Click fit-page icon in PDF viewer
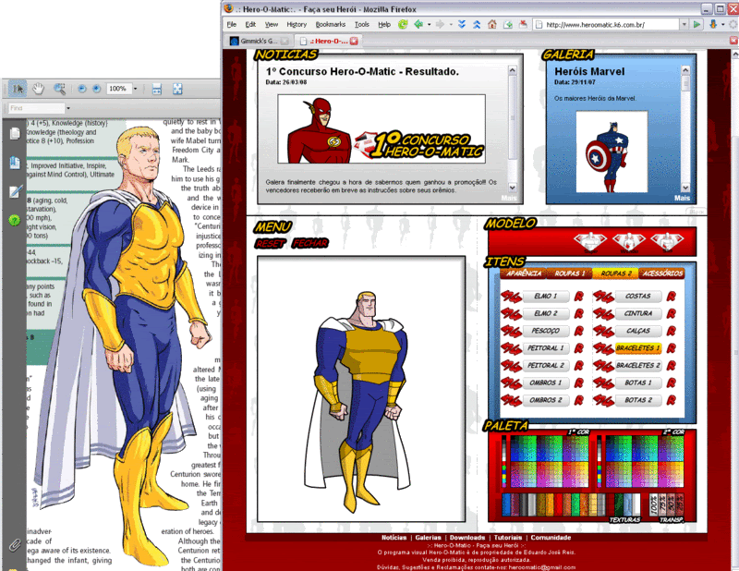This screenshot has height=571, width=739. [177, 89]
